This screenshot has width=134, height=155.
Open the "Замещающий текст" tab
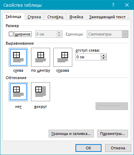point(107,17)
